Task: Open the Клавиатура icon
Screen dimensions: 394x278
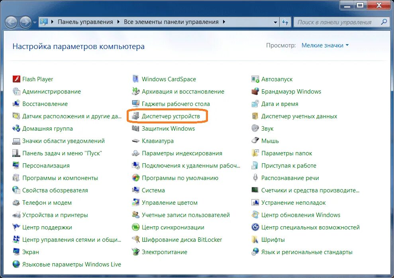Action: [x=136, y=141]
